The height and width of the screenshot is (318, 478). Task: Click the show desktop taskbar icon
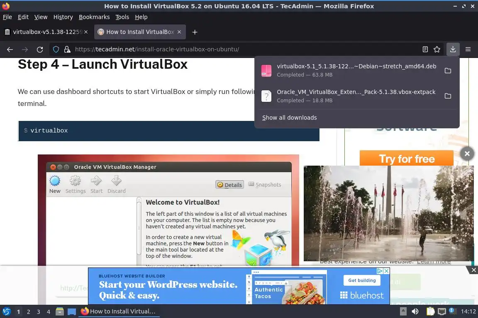[72, 312]
